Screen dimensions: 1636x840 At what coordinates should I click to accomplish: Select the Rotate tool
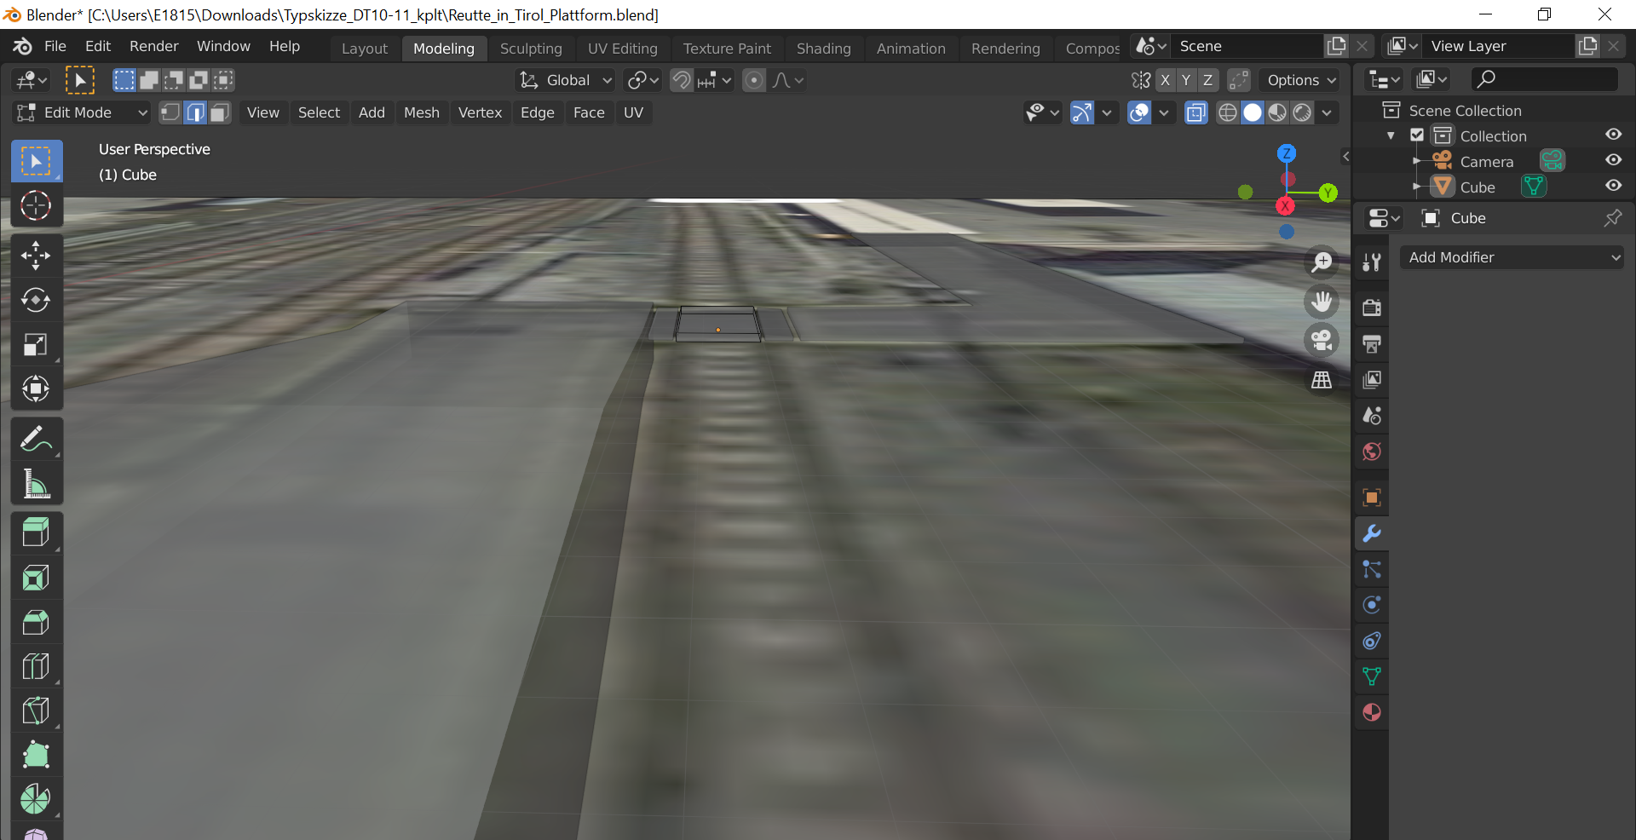click(36, 300)
